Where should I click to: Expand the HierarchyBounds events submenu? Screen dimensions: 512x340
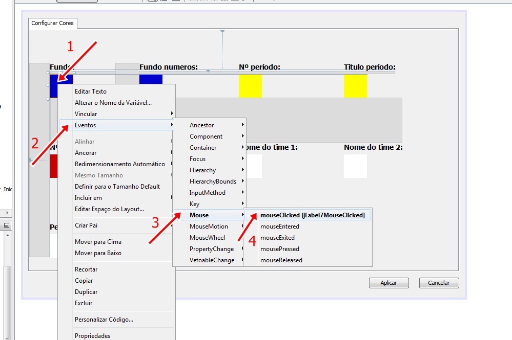[x=209, y=182]
